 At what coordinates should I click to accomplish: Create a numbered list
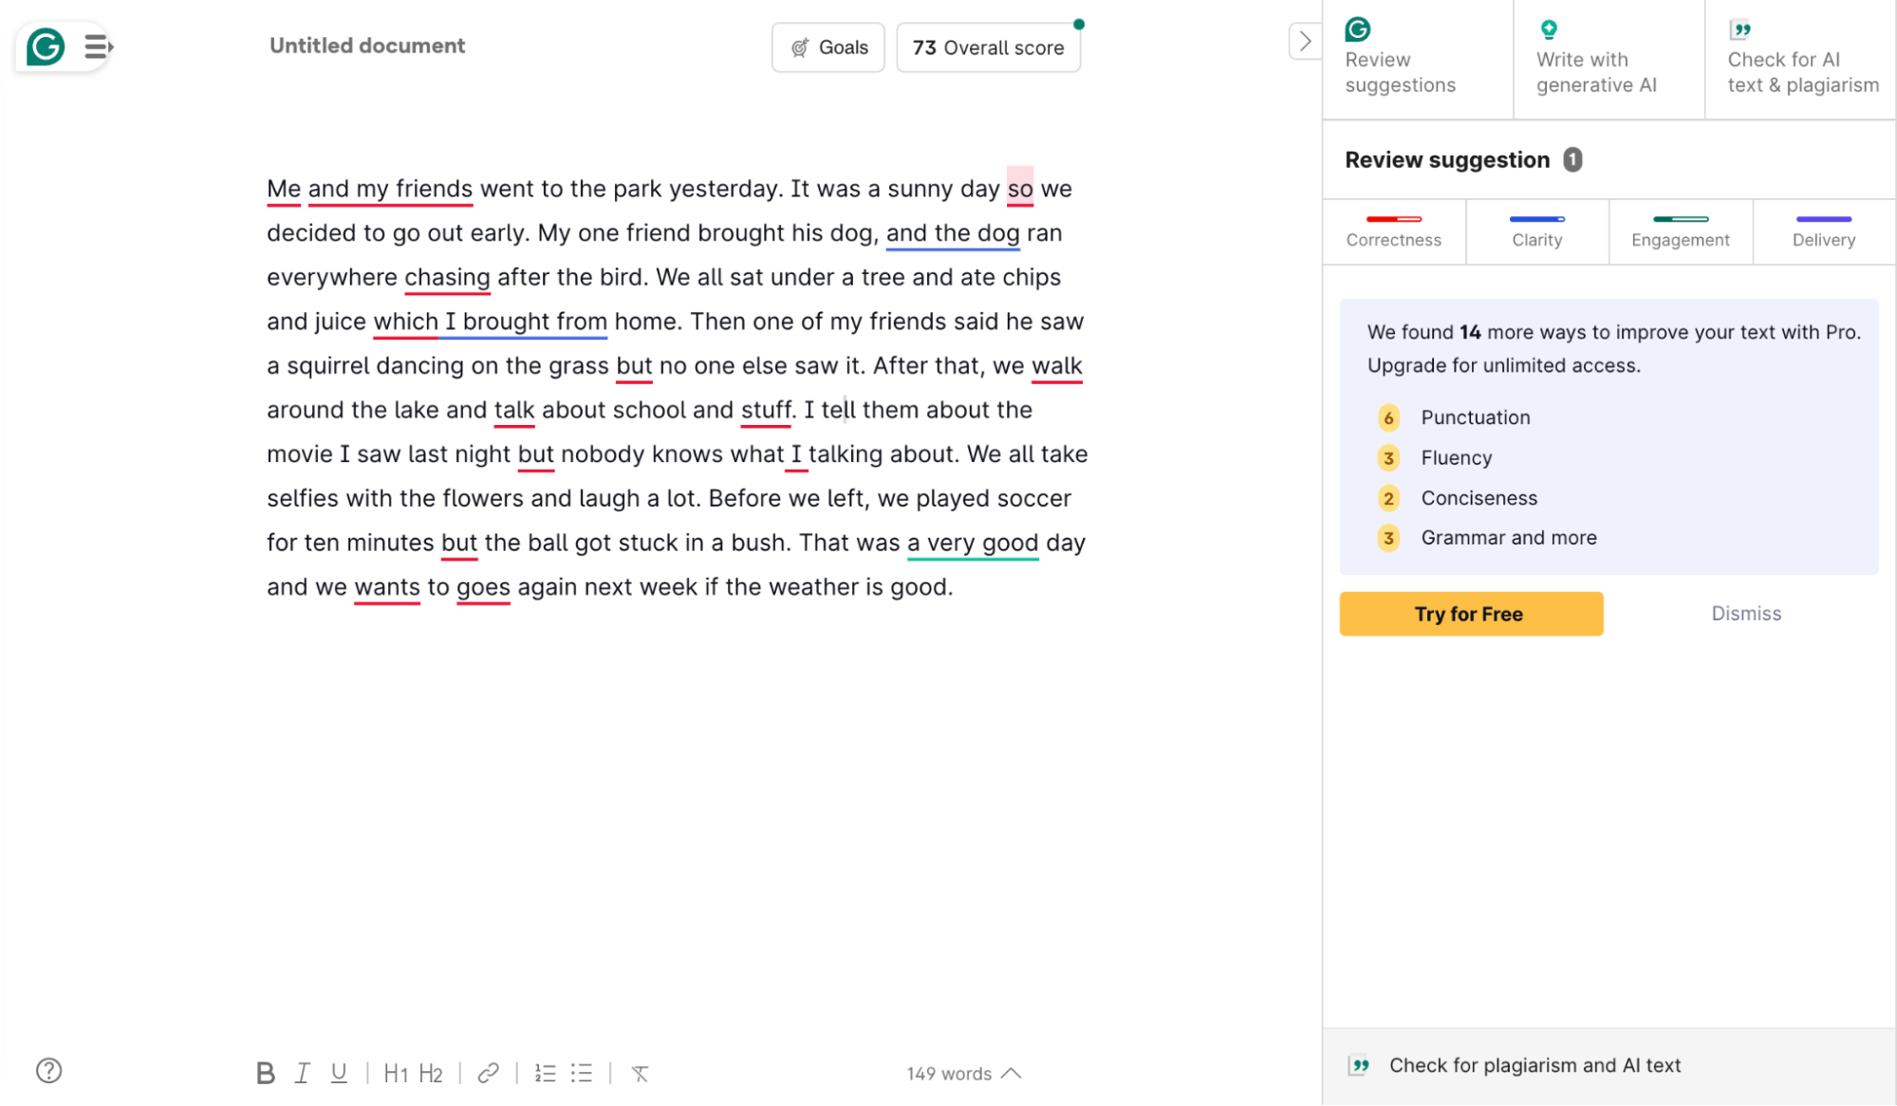545,1073
